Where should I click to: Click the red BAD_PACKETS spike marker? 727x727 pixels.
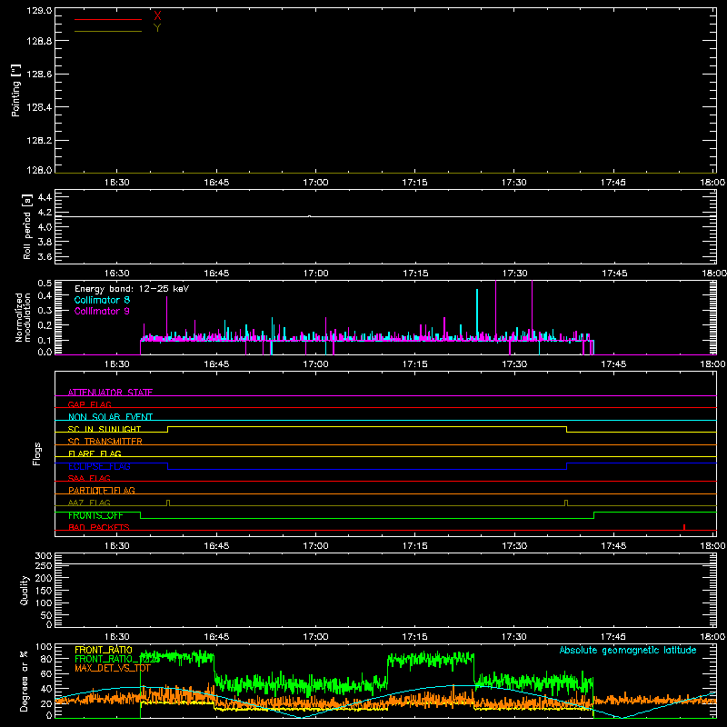click(x=684, y=527)
